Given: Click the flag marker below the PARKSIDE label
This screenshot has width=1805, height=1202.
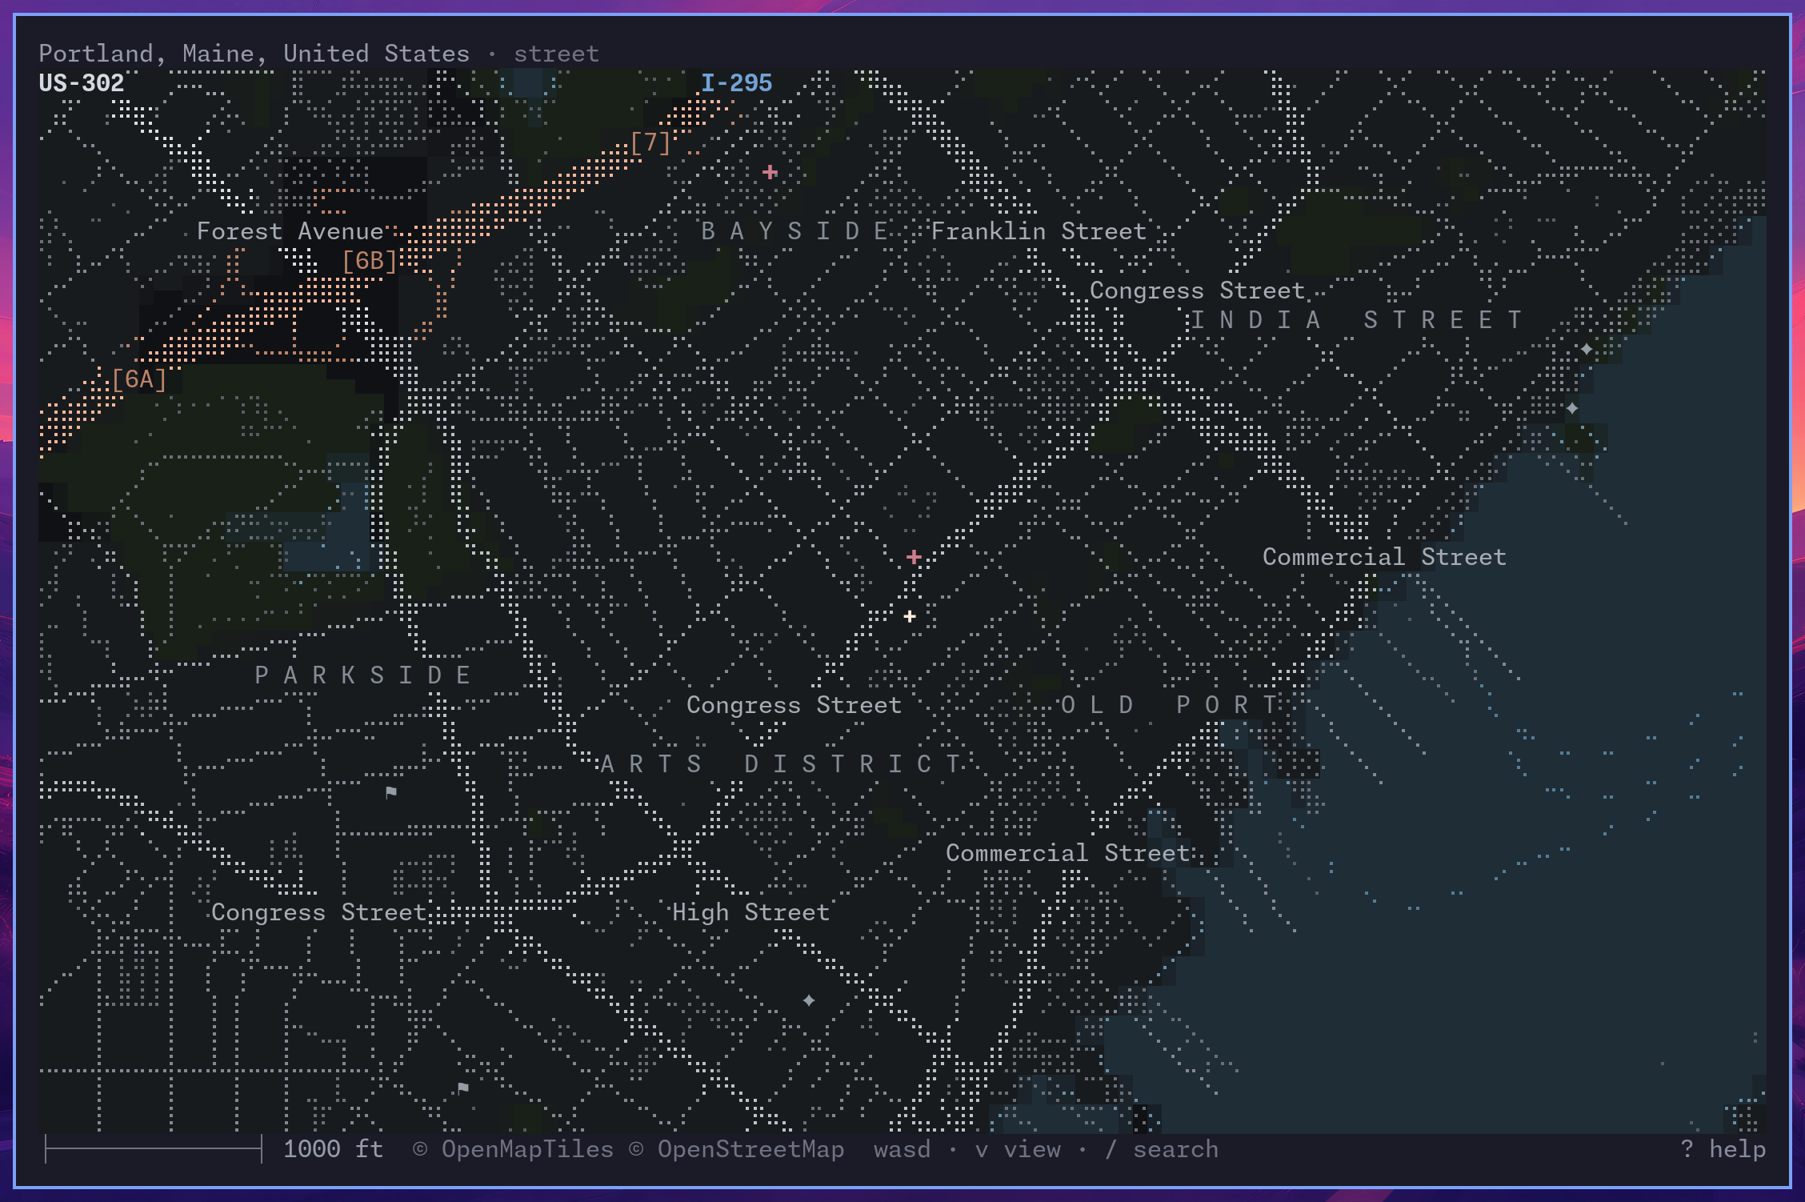Looking at the screenshot, I should (x=390, y=792).
